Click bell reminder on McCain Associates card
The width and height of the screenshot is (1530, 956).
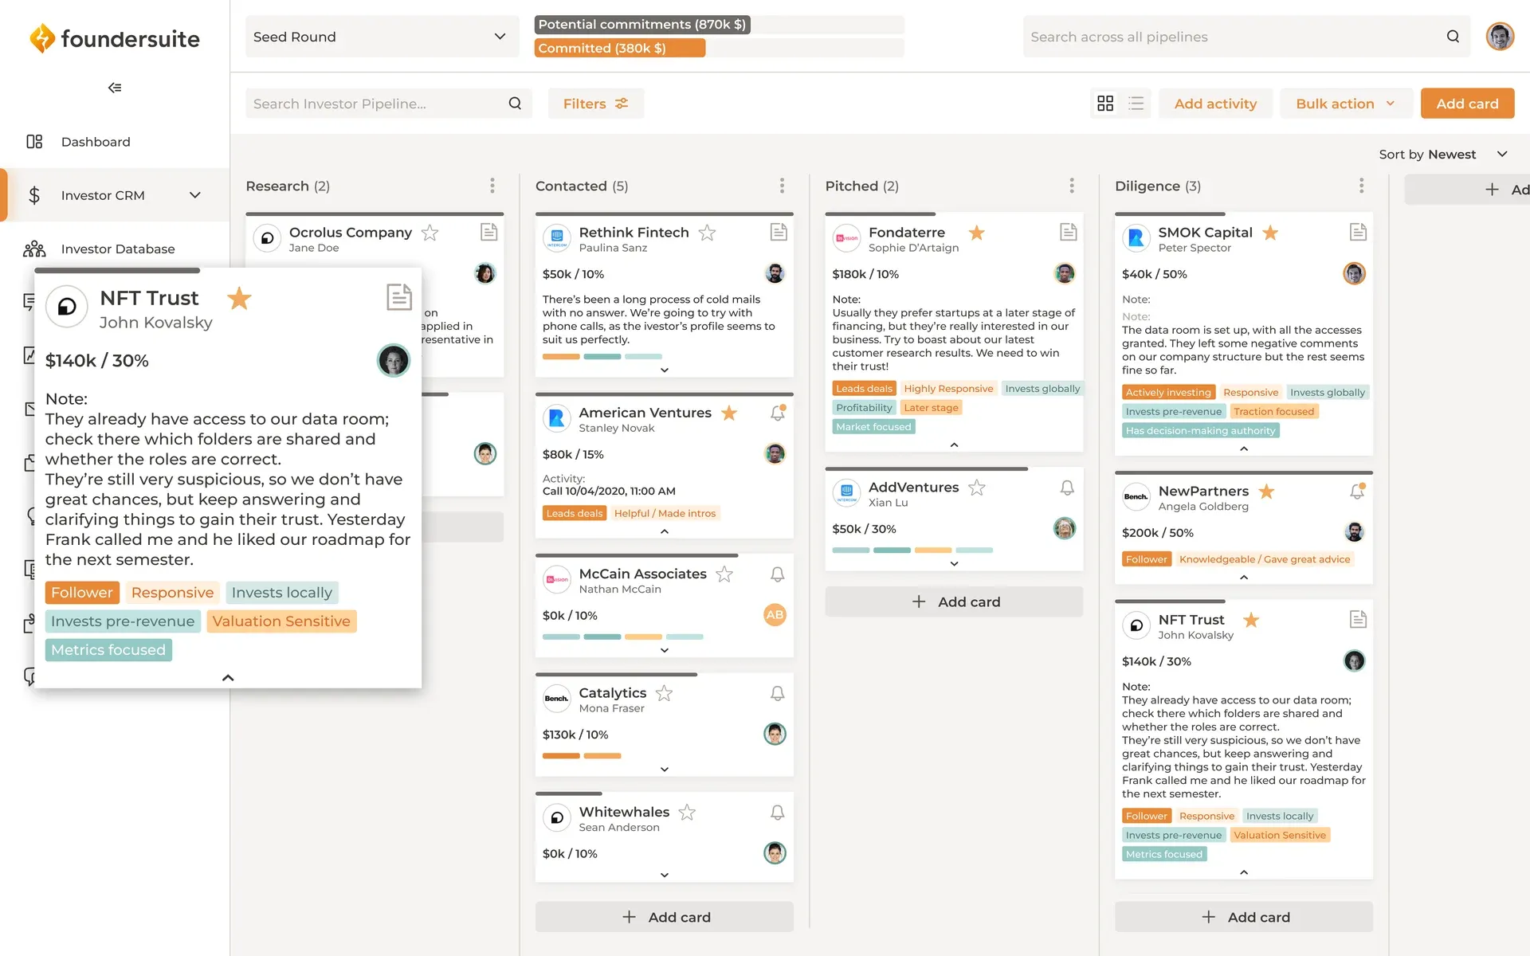[777, 574]
